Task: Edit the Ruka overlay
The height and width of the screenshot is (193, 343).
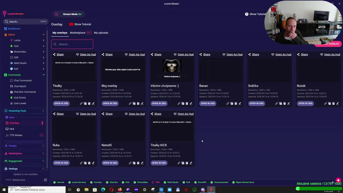Action: click(x=93, y=163)
